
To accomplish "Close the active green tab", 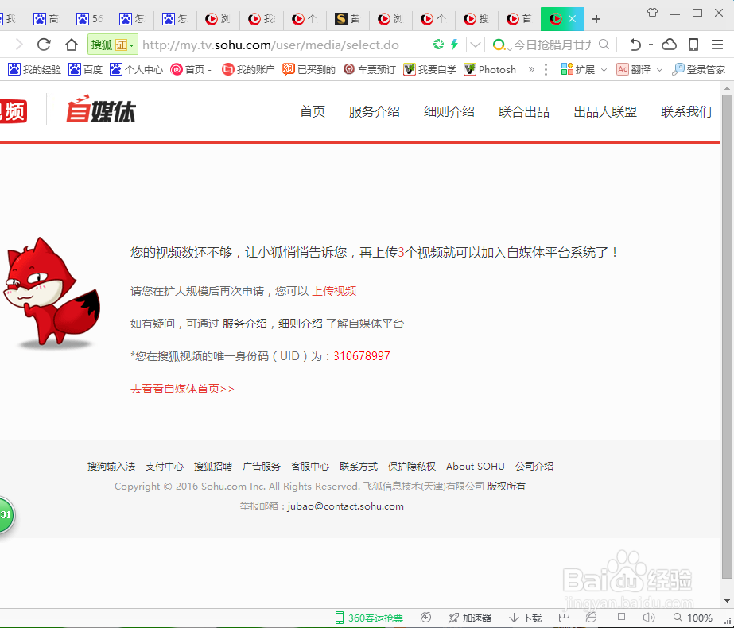I will point(572,19).
